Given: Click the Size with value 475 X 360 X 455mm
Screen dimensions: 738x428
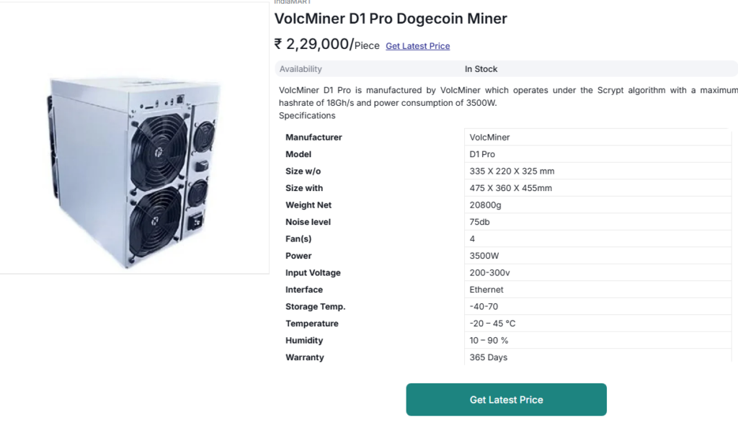Looking at the screenshot, I should click(516, 188).
